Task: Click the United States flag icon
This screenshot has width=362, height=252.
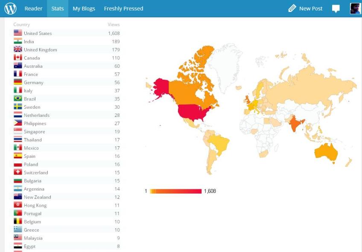Action: pyautogui.click(x=18, y=33)
